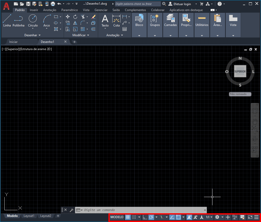The width and height of the screenshot is (261, 222).
Task: Activate the Rotate tool in Modificar
Action: pyautogui.click(x=75, y=17)
